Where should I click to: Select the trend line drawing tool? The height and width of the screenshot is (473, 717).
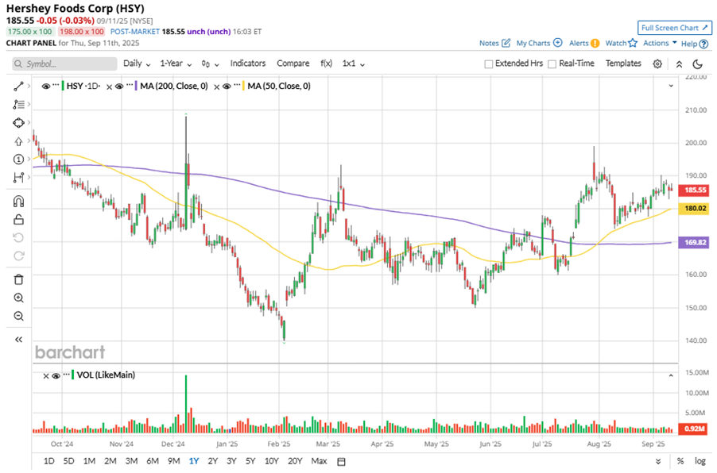click(18, 87)
